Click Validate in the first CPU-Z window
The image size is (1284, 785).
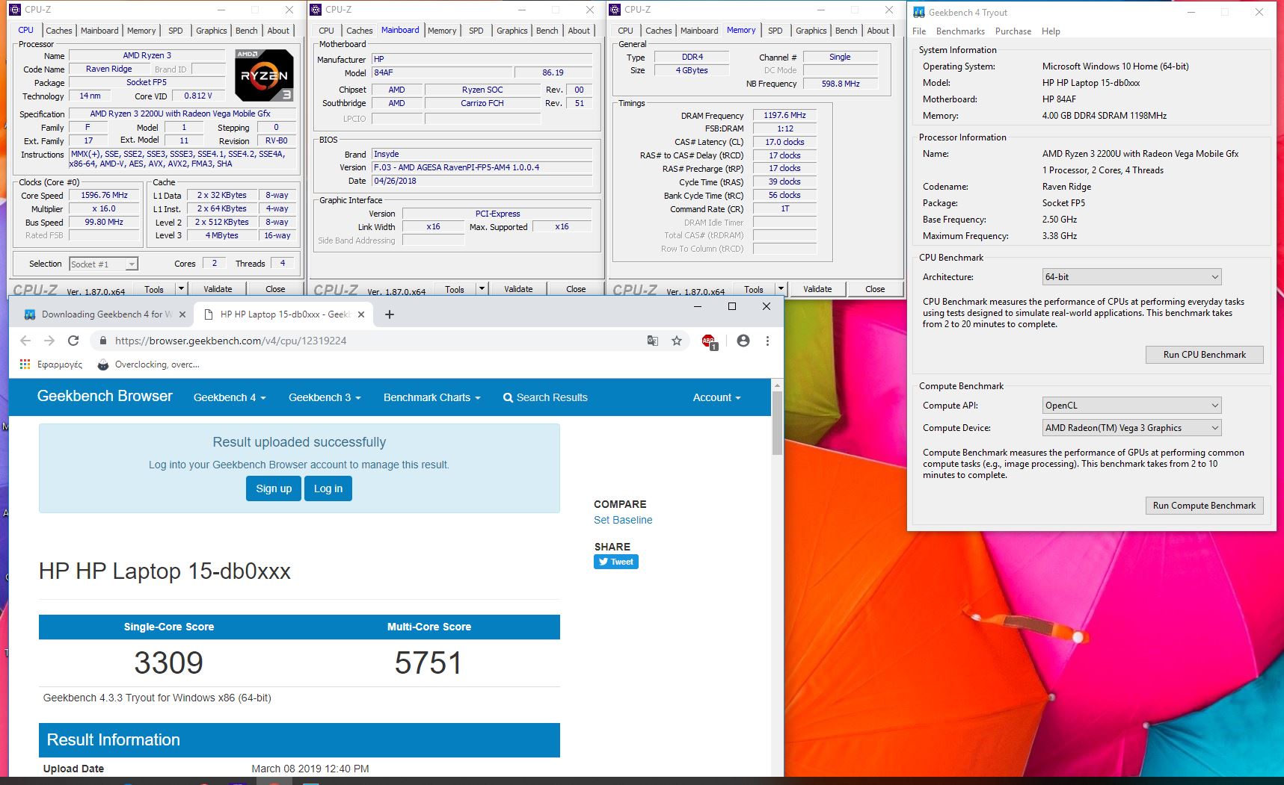[x=218, y=289]
